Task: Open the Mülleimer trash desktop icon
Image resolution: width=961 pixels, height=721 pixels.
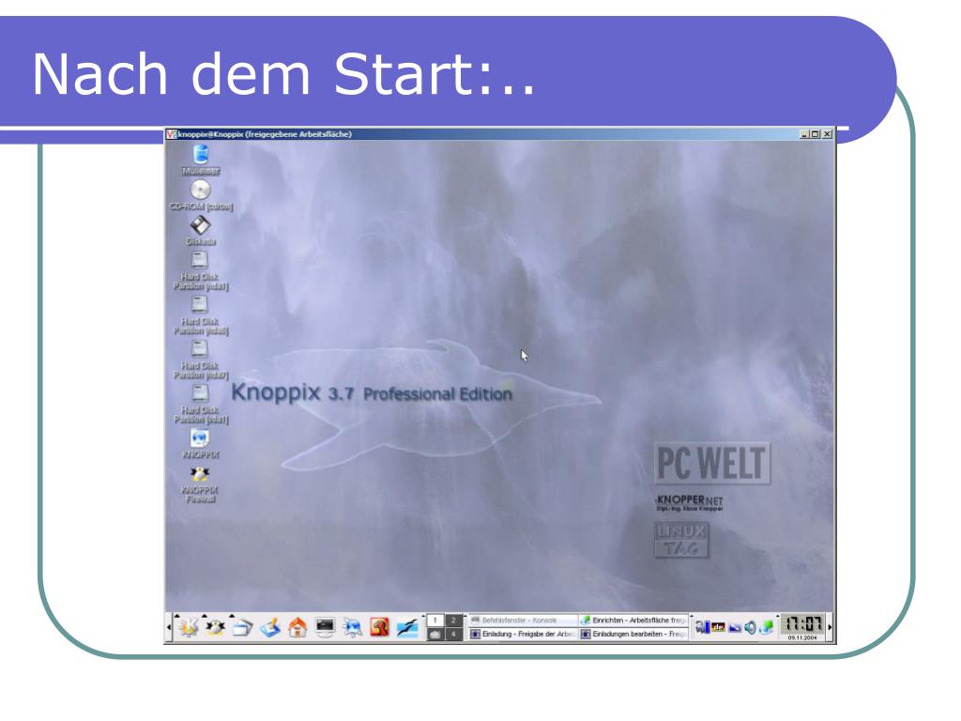Action: coord(201,160)
